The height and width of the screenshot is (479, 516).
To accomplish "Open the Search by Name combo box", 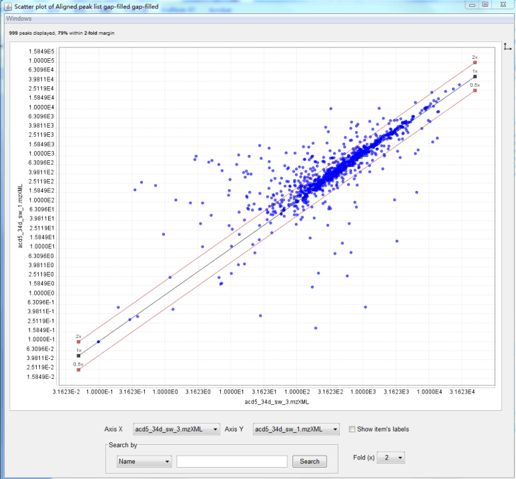I will tap(144, 461).
